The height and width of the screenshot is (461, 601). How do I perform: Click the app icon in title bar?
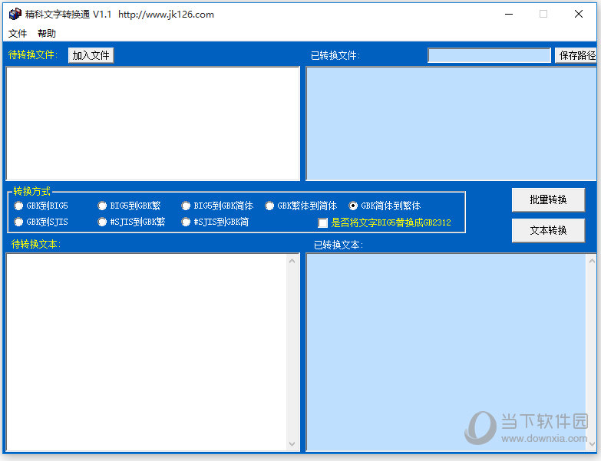(15, 14)
